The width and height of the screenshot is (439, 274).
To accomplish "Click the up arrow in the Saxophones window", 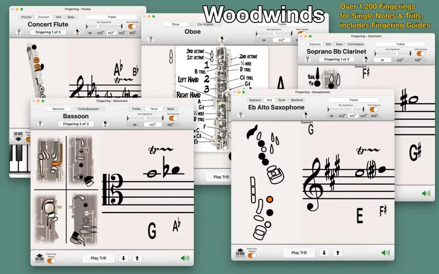I will 337,253.
